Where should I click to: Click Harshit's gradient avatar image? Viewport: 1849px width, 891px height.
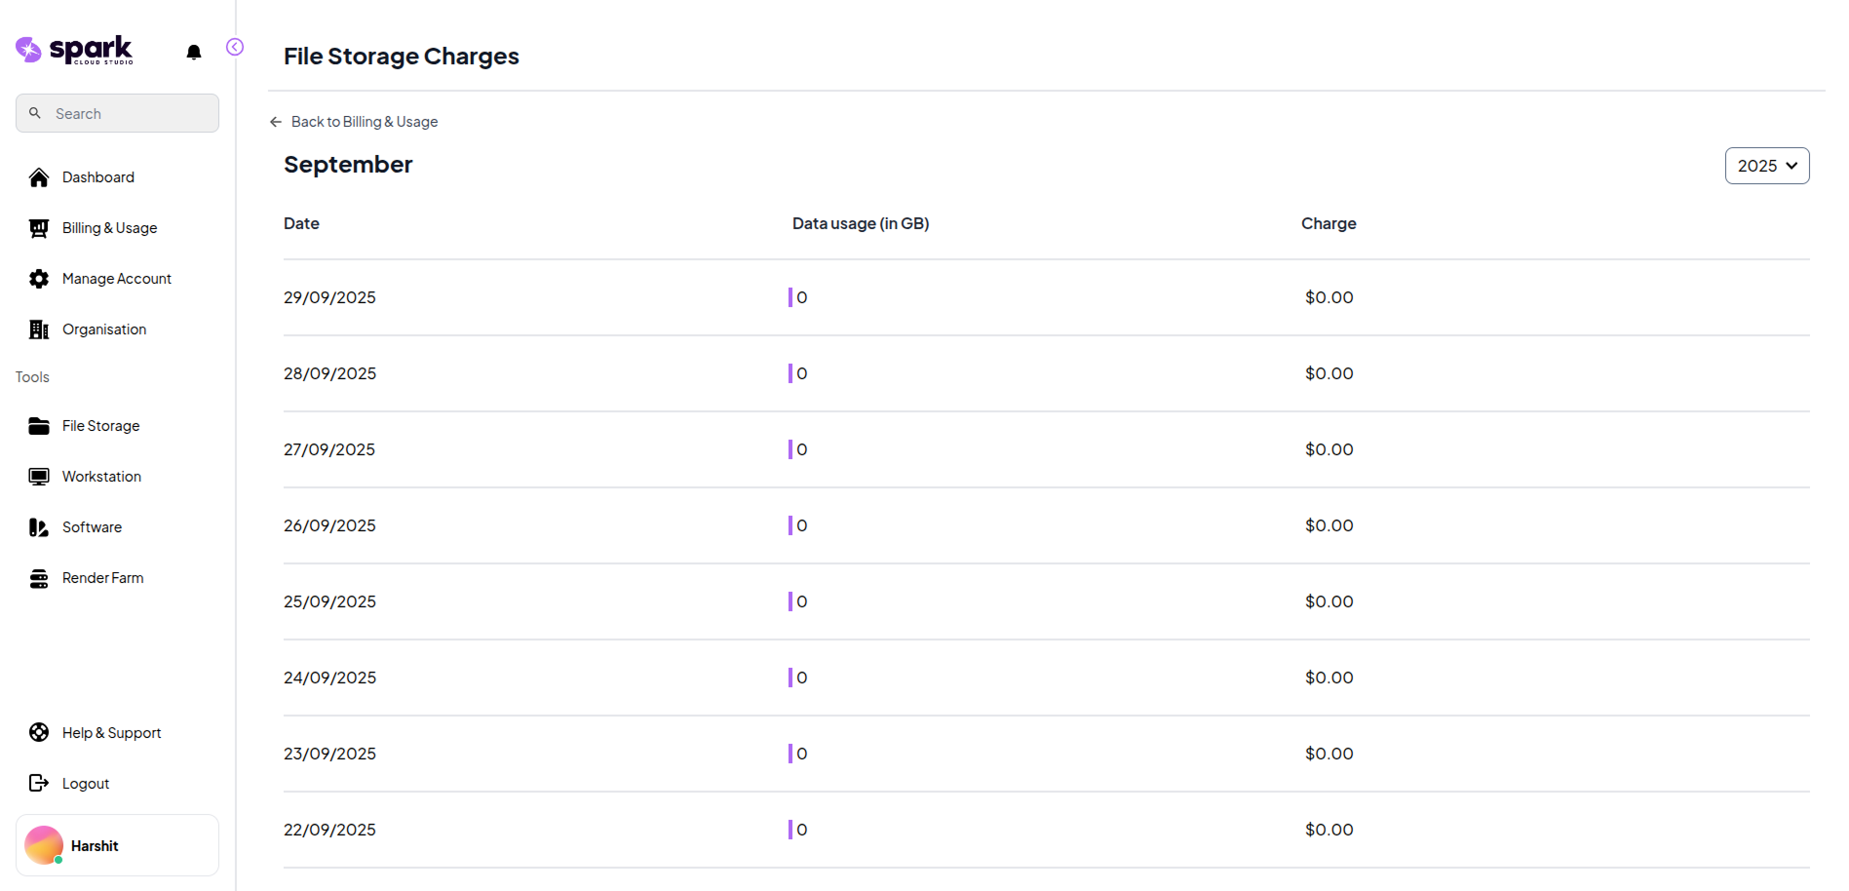44,845
